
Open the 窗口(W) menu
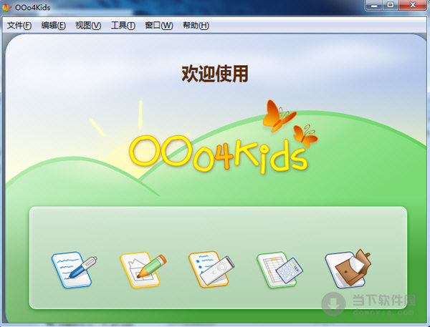159,26
